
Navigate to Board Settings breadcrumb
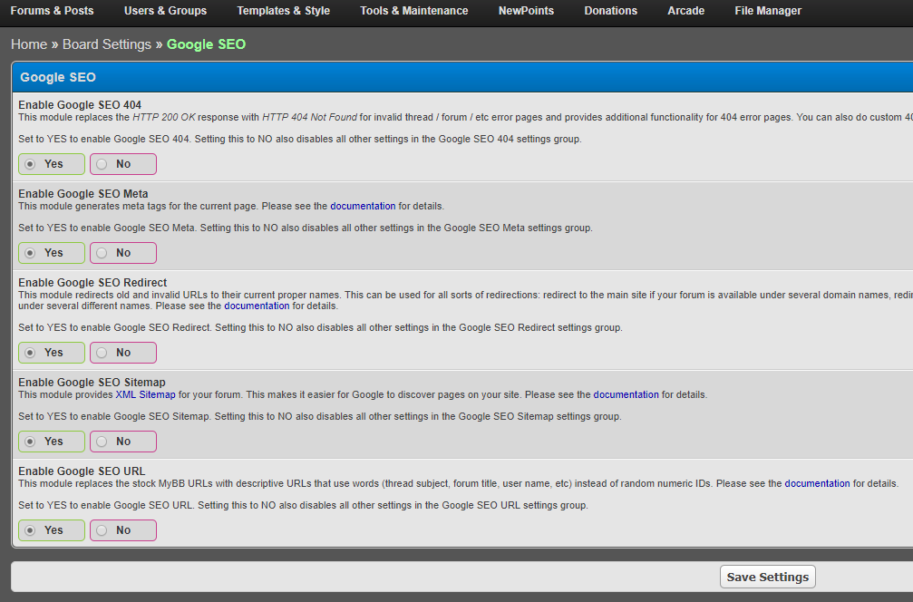[107, 44]
